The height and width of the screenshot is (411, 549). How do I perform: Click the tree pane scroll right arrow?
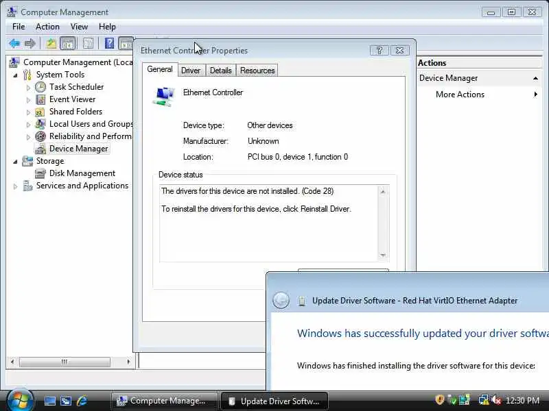pos(128,362)
